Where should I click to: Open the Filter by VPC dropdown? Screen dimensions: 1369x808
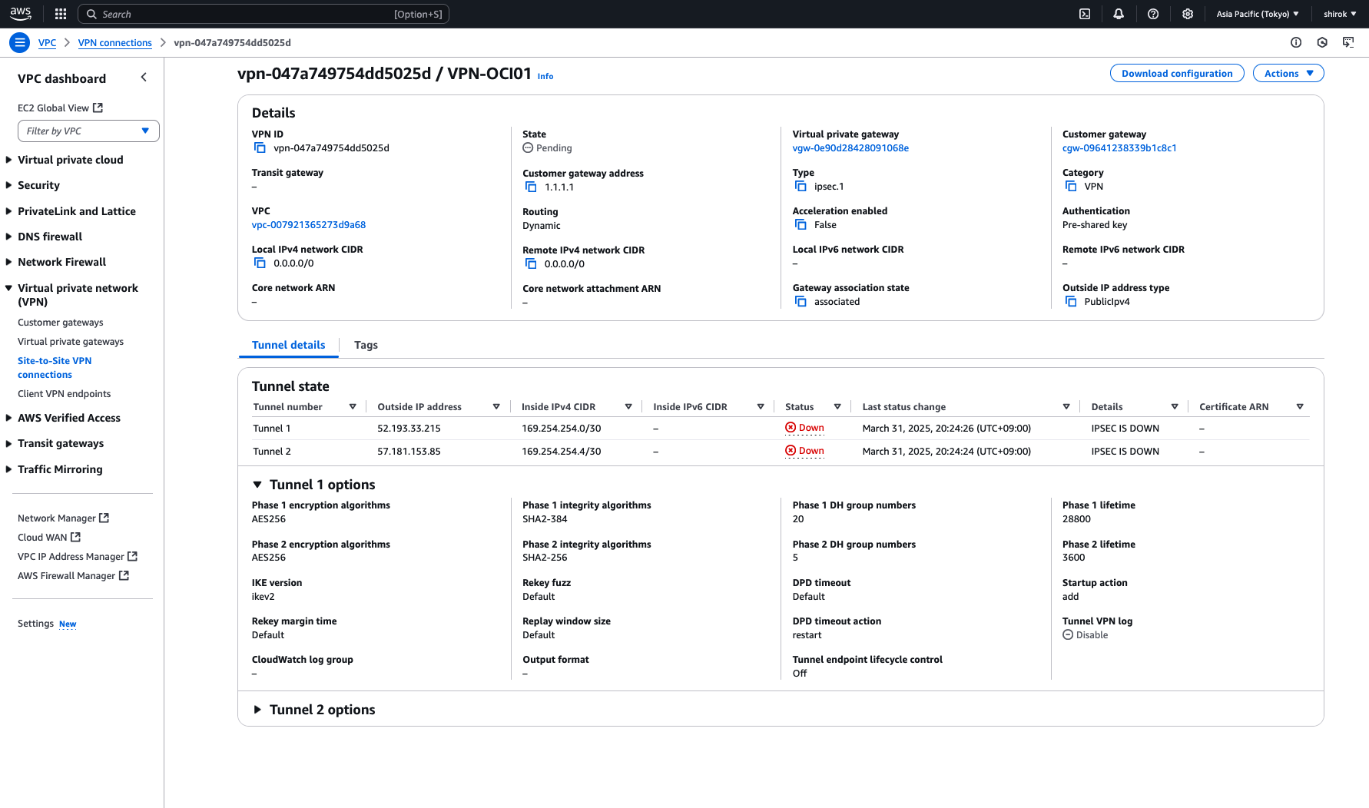[x=88, y=131]
